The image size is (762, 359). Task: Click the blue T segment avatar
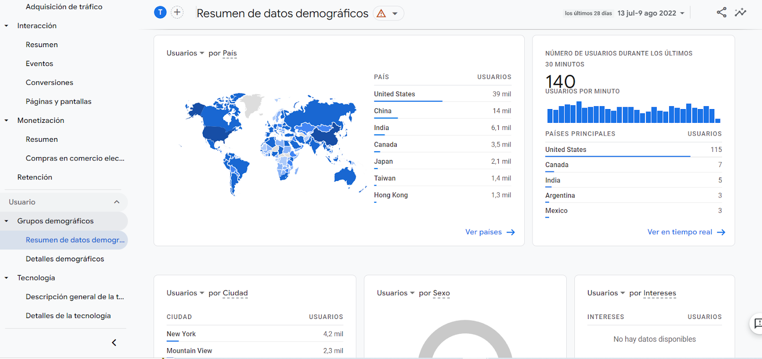coord(160,12)
